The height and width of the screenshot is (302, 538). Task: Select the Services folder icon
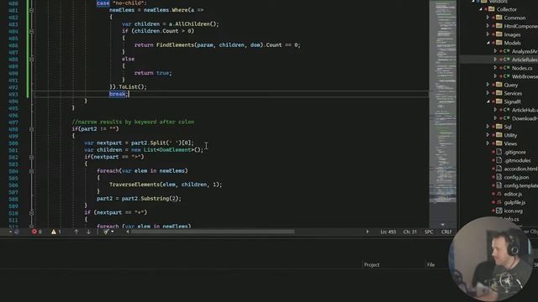pyautogui.click(x=498, y=93)
